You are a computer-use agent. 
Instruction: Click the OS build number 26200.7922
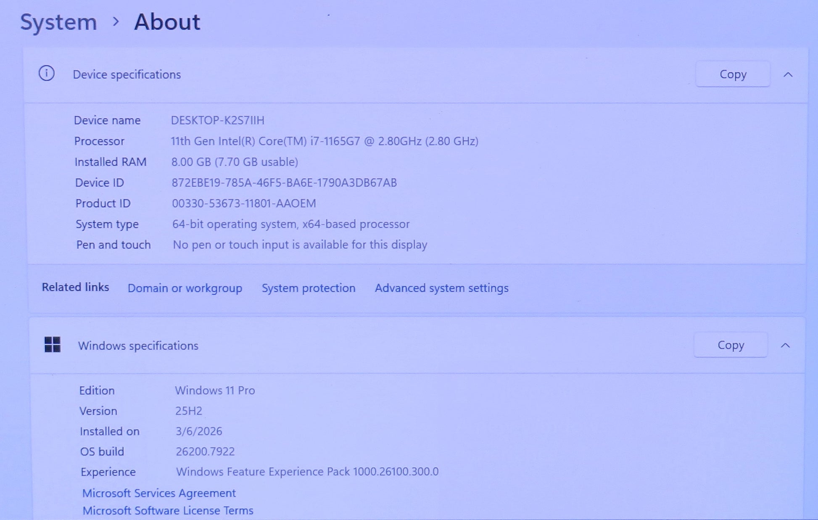click(205, 451)
